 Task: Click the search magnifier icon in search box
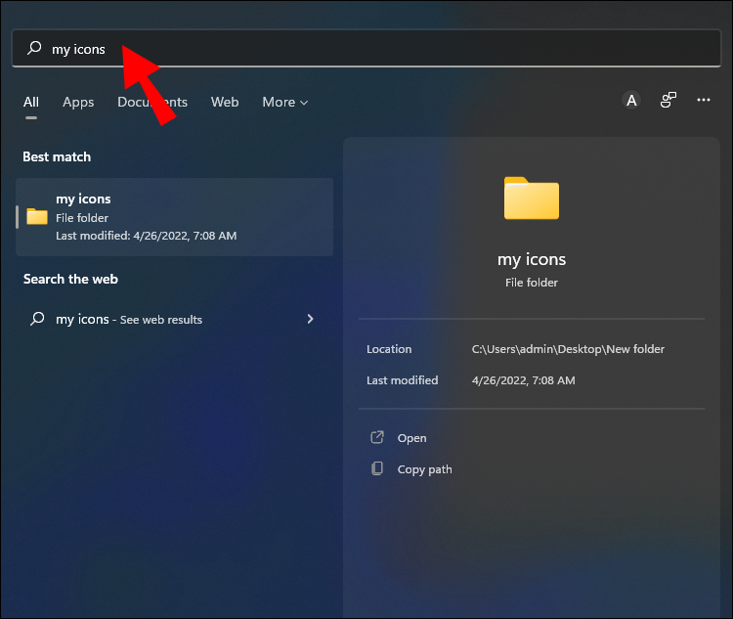pos(34,48)
